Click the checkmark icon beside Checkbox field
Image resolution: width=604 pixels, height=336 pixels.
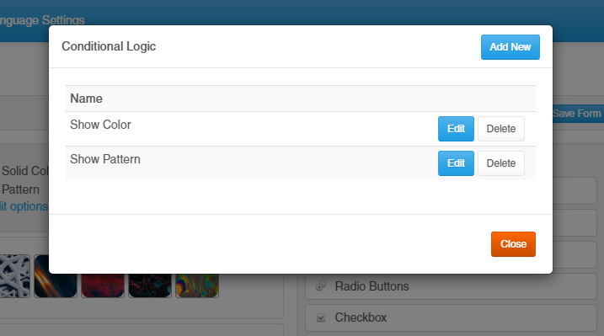321,317
